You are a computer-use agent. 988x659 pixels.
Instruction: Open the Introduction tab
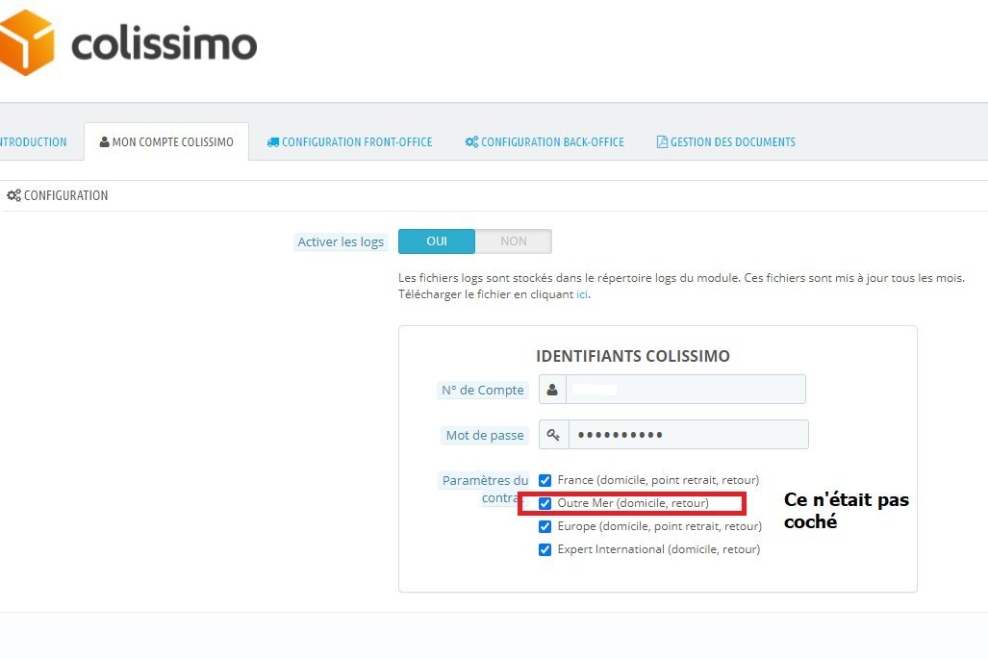tap(34, 141)
